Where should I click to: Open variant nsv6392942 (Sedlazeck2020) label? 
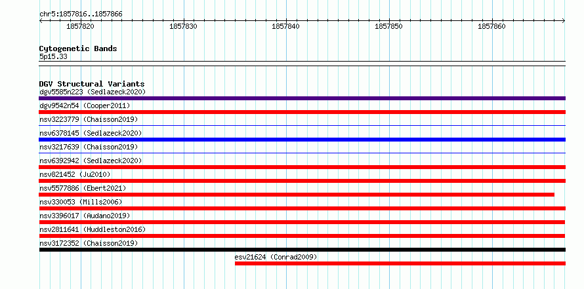(x=91, y=161)
